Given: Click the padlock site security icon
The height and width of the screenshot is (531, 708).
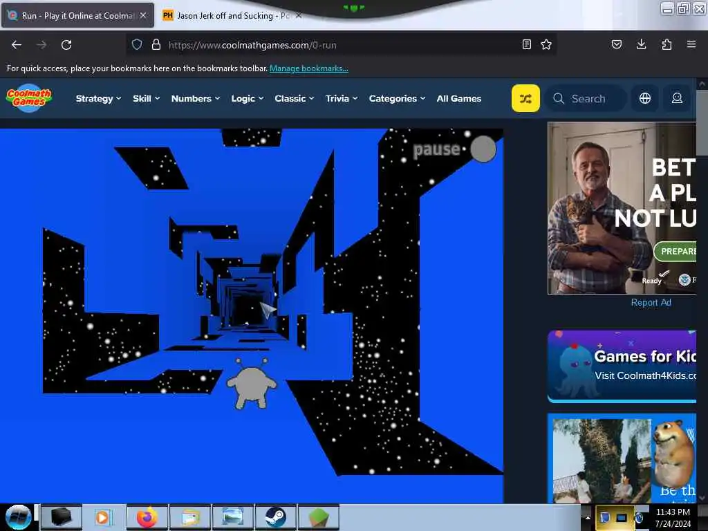Looking at the screenshot, I should coord(156,44).
